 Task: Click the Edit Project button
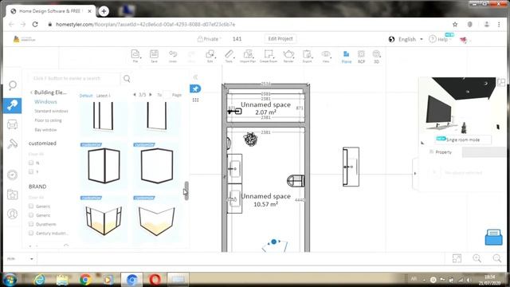280,39
